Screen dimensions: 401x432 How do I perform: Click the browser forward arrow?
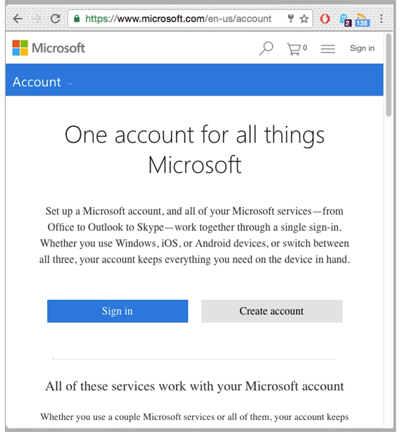point(36,19)
